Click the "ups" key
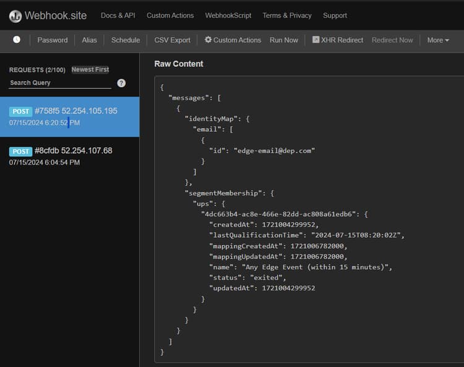Image resolution: width=464 pixels, height=367 pixels. 203,204
